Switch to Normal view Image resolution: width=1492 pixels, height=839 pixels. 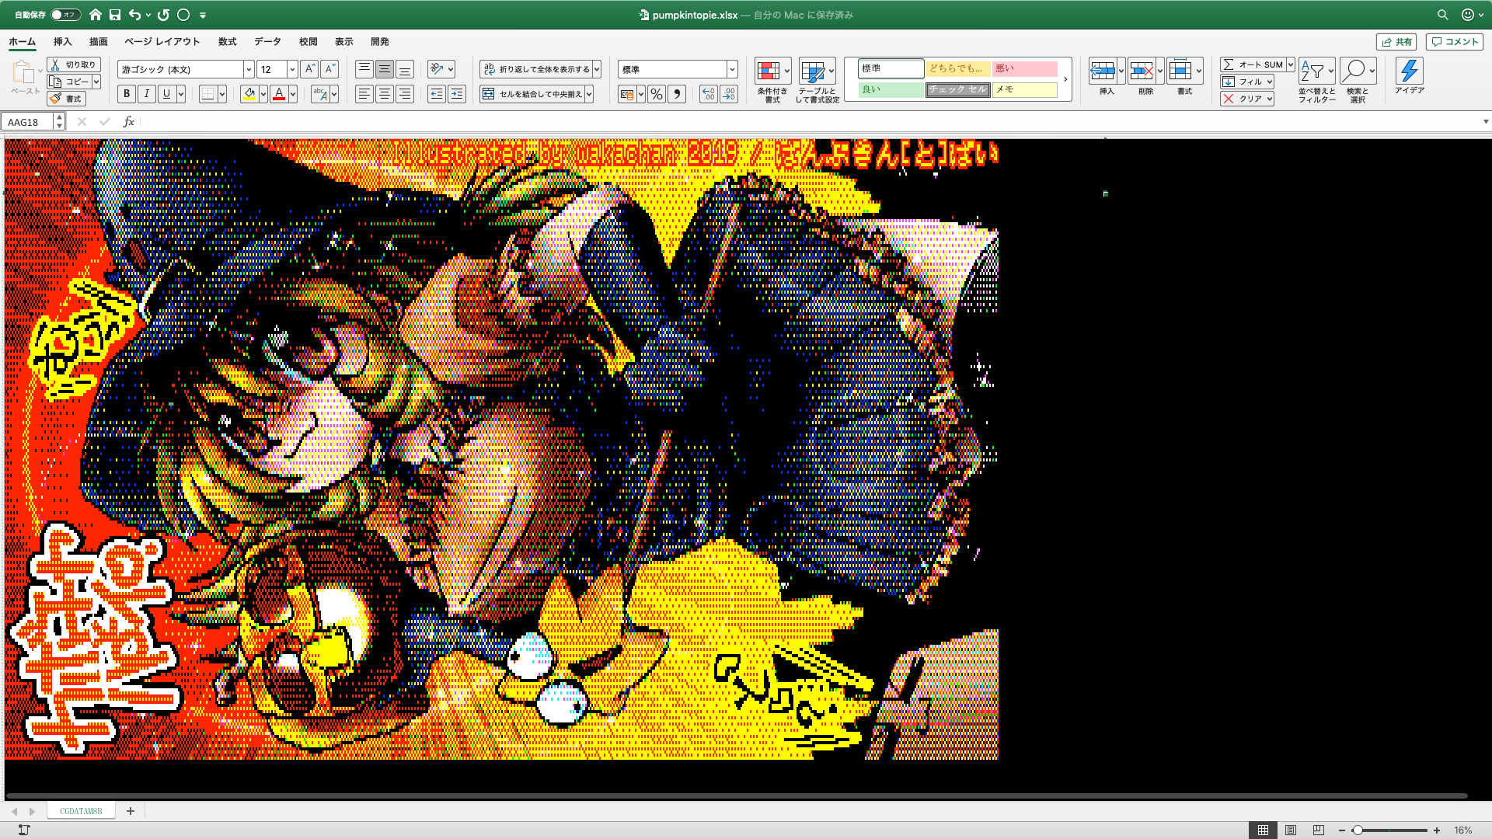coord(1263,830)
